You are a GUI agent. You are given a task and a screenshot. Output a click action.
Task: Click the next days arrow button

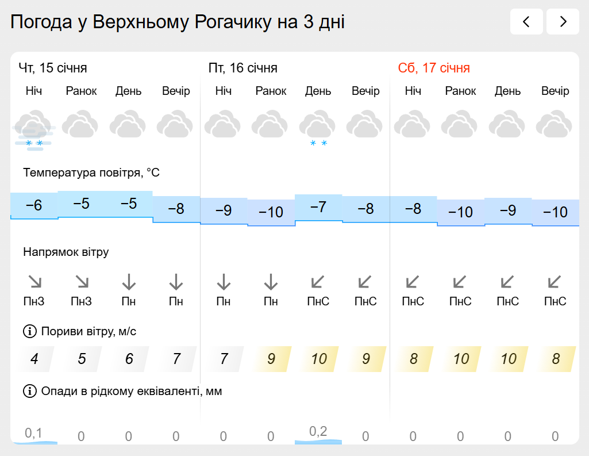click(563, 22)
